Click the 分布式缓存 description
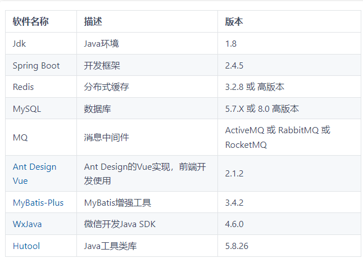 tap(147, 87)
